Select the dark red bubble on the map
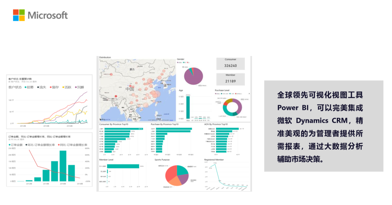Viewport: 392px width, 205px height. point(116,96)
